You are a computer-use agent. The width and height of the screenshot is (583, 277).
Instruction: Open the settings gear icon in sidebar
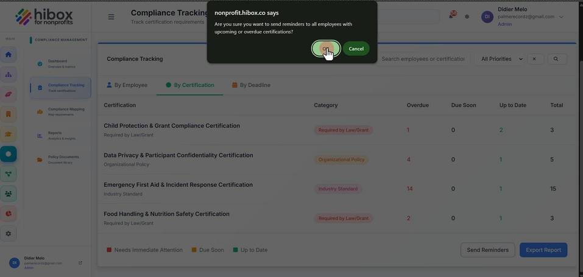(x=8, y=234)
